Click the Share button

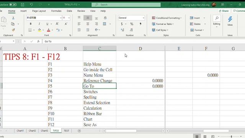pyautogui.click(x=224, y=11)
